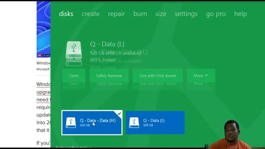Click Safely Remove button
The width and height of the screenshot is (265, 149).
[x=109, y=75]
